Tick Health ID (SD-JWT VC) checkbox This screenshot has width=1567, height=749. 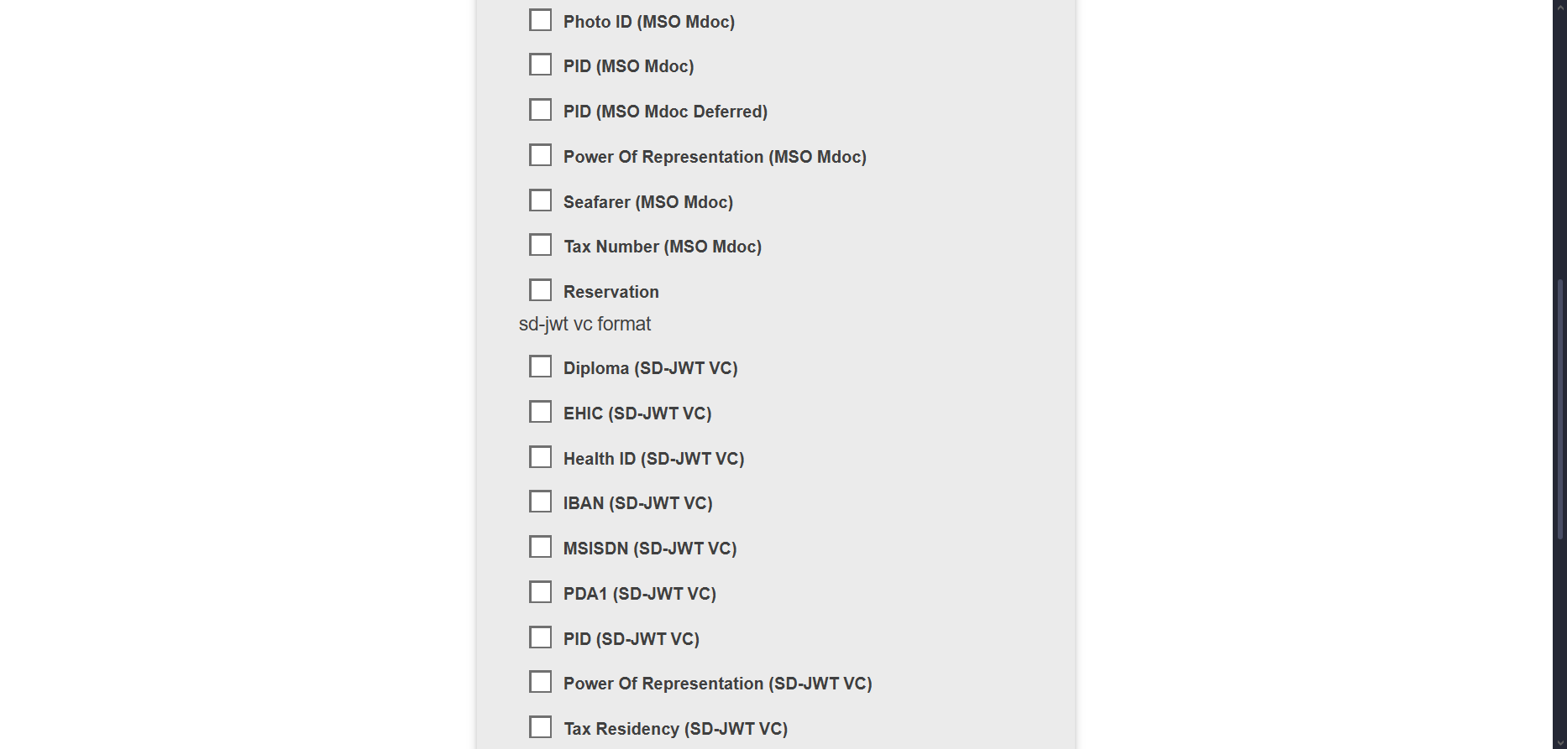pyautogui.click(x=541, y=458)
